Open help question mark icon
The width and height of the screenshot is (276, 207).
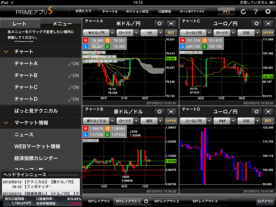pos(256,12)
